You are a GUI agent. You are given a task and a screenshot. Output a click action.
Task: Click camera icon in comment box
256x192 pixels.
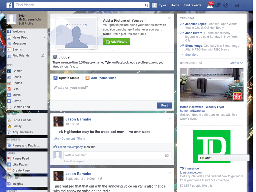(x=166, y=155)
